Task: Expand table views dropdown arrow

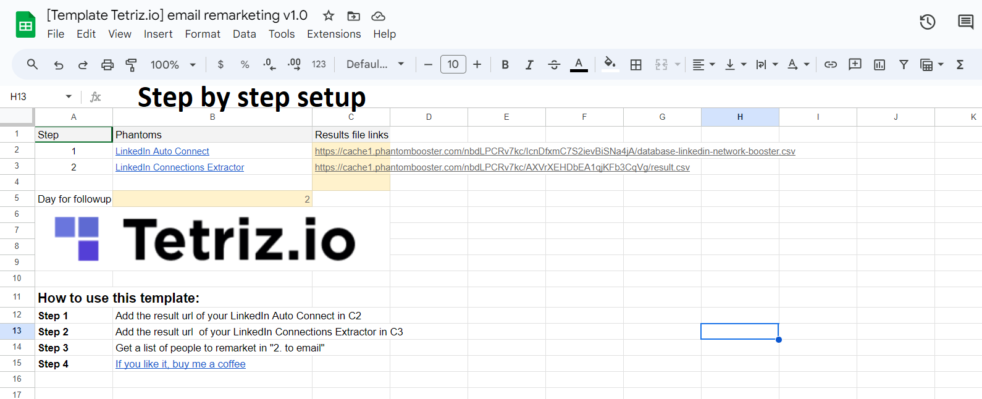Action: coord(941,64)
